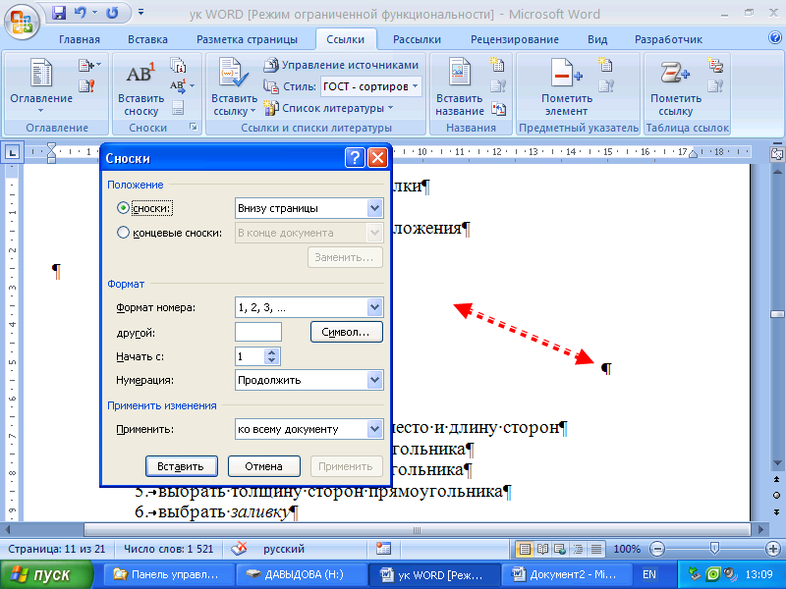The image size is (786, 589).
Task: Increase the Начать с spinner value
Action: coord(272,352)
